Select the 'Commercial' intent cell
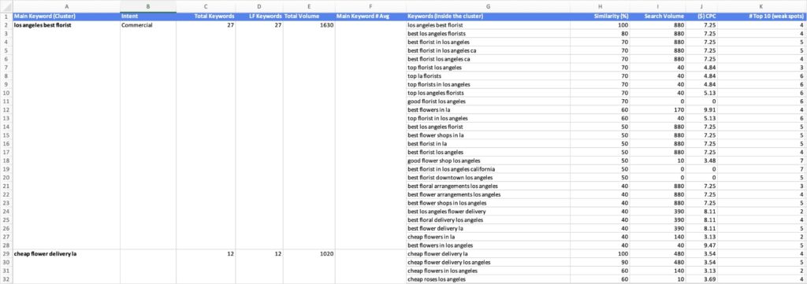This screenshot has width=807, height=284. point(148,24)
